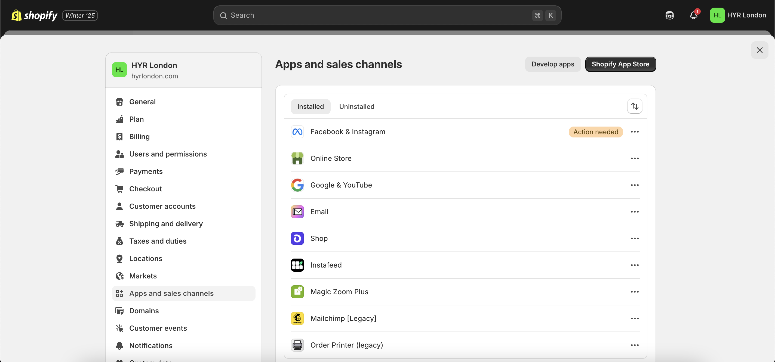
Task: Click the Develop apps button
Action: 553,64
